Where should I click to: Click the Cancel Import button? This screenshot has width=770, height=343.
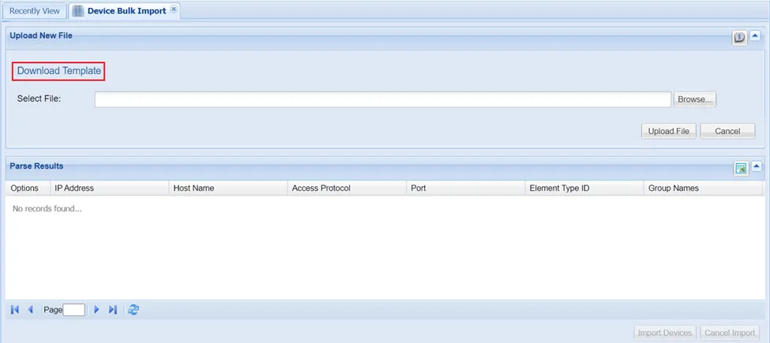click(730, 334)
